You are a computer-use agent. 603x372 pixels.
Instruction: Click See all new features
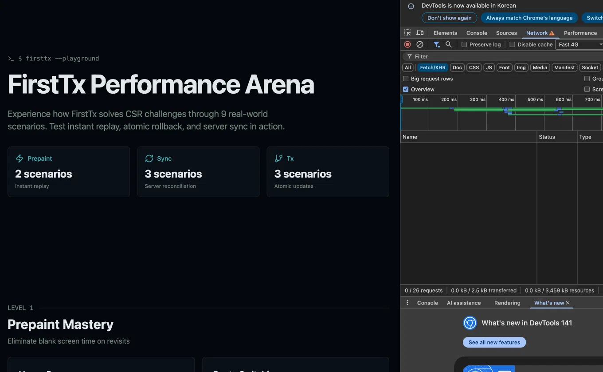pos(494,342)
